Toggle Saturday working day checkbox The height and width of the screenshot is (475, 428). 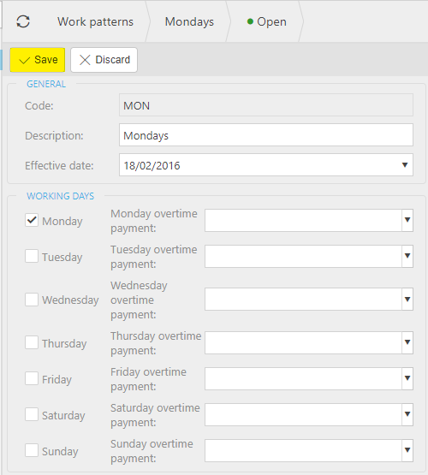[x=32, y=414]
